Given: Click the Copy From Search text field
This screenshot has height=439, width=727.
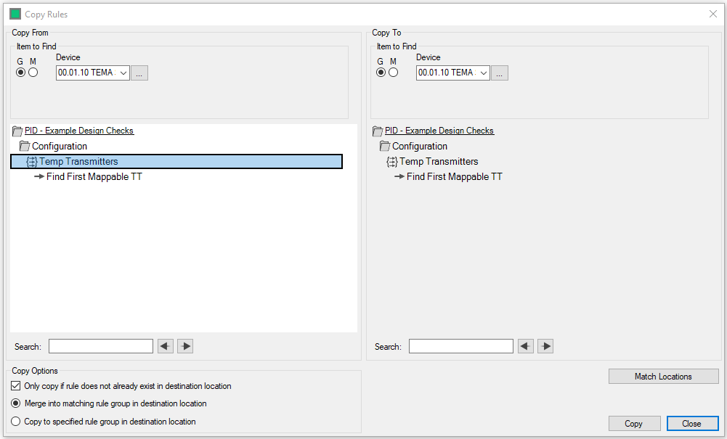Looking at the screenshot, I should (101, 346).
